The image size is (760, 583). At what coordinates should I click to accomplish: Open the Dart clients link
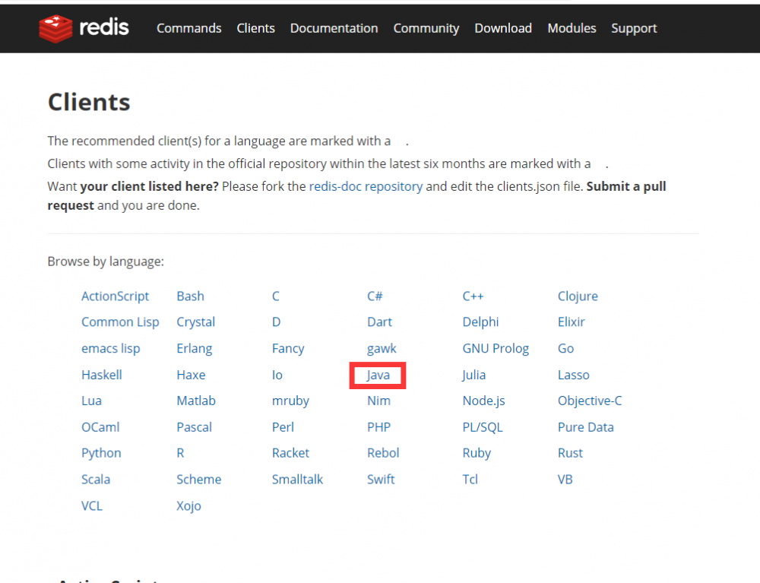click(379, 322)
